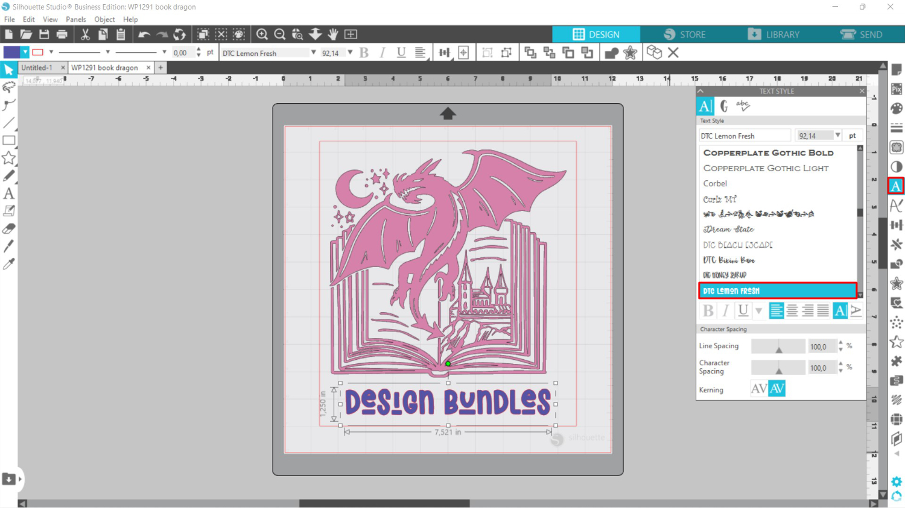The width and height of the screenshot is (905, 508).
Task: Select the Knife tool
Action: pos(8,246)
